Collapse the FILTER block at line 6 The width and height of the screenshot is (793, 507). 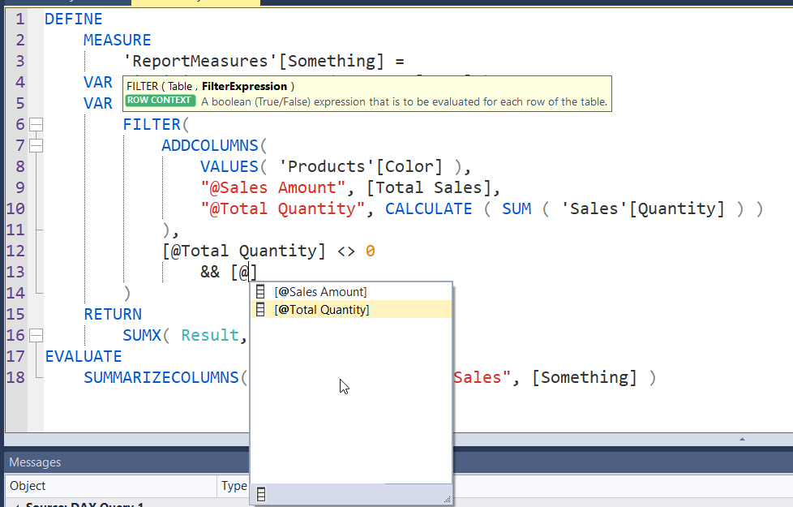point(36,124)
